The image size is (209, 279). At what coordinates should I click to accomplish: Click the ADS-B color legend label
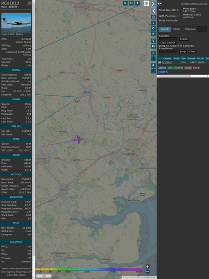162,68
